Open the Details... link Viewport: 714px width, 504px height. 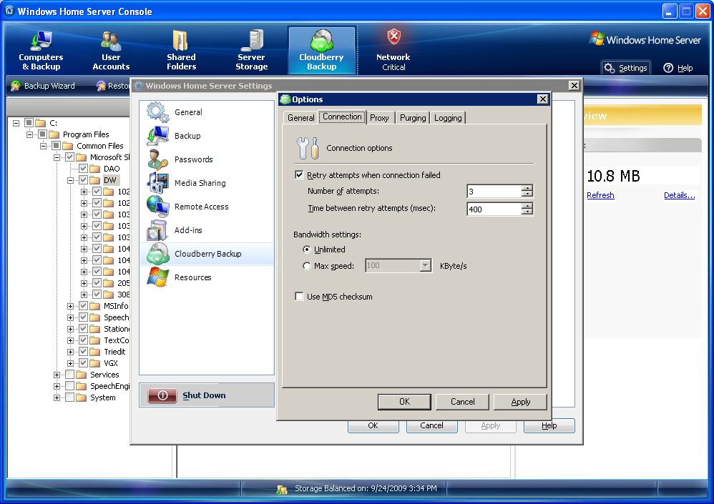coord(680,195)
